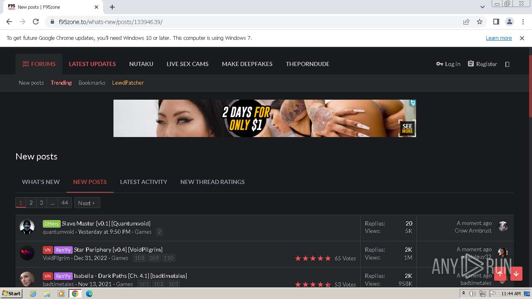The width and height of the screenshot is (532, 299).
Task: Open Media Player taskbar icon
Action: click(x=61, y=294)
